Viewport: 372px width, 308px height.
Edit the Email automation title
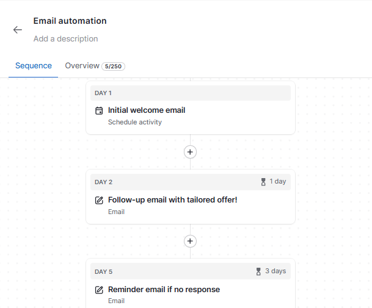tap(70, 21)
